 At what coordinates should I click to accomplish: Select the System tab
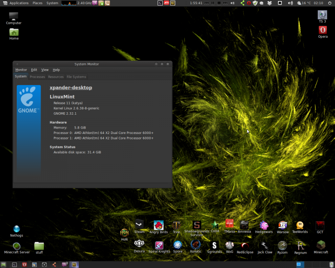21,77
